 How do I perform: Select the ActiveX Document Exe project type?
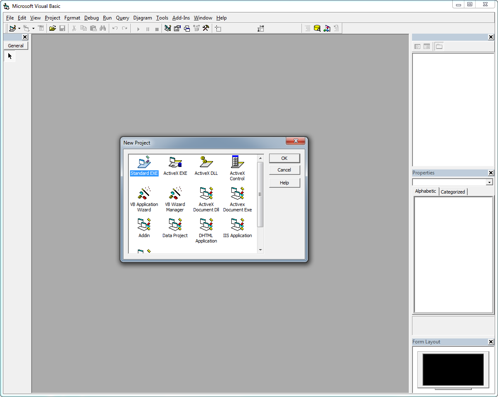point(238,199)
